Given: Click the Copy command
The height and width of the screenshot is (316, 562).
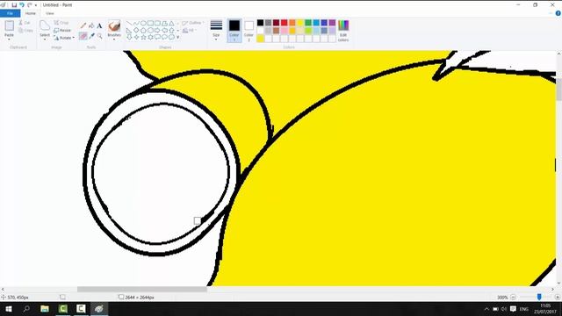Looking at the screenshot, I should (25, 31).
